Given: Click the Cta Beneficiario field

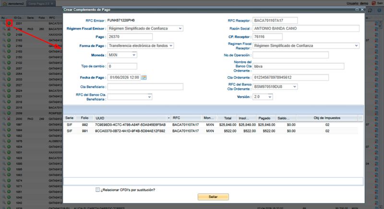Looking at the screenshot, I should click(x=145, y=87).
